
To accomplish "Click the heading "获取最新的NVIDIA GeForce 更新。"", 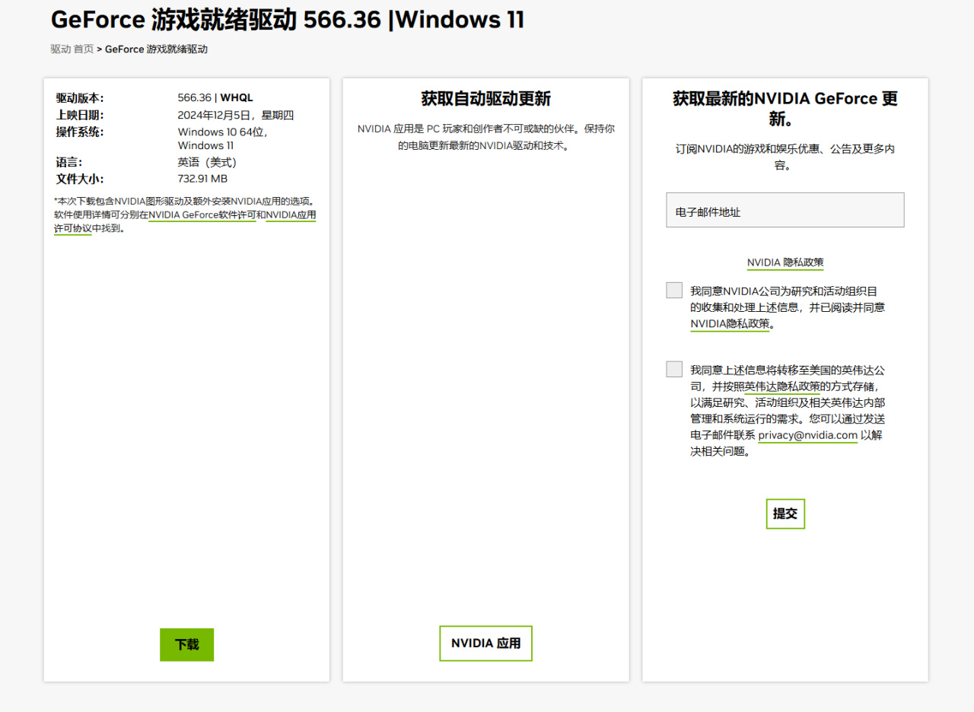I will pyautogui.click(x=785, y=109).
